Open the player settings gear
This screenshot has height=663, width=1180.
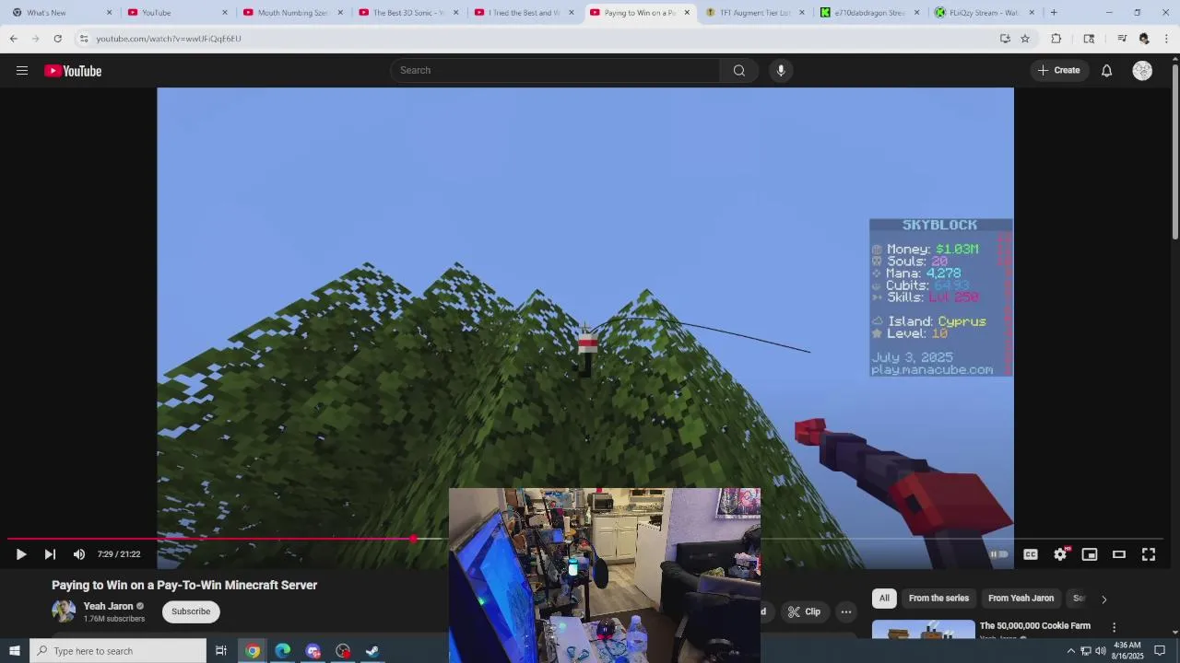(1060, 554)
